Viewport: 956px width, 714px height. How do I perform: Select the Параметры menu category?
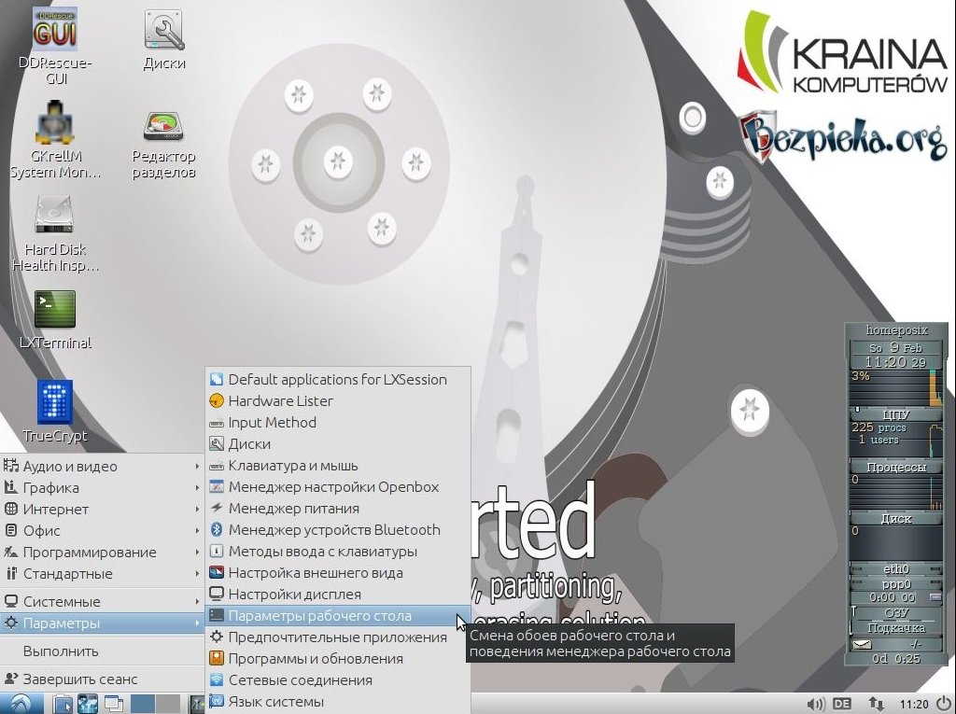tap(102, 623)
